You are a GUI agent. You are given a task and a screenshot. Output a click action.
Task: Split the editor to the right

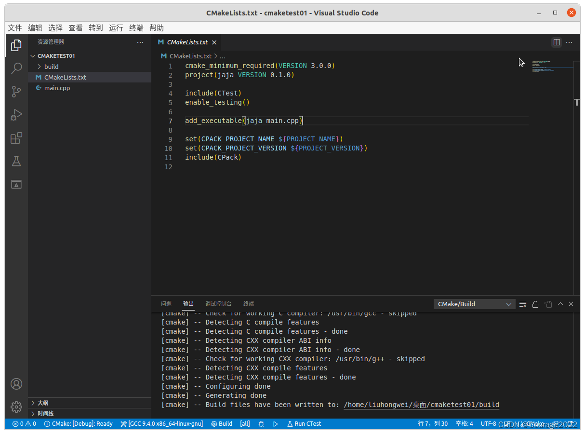click(557, 42)
